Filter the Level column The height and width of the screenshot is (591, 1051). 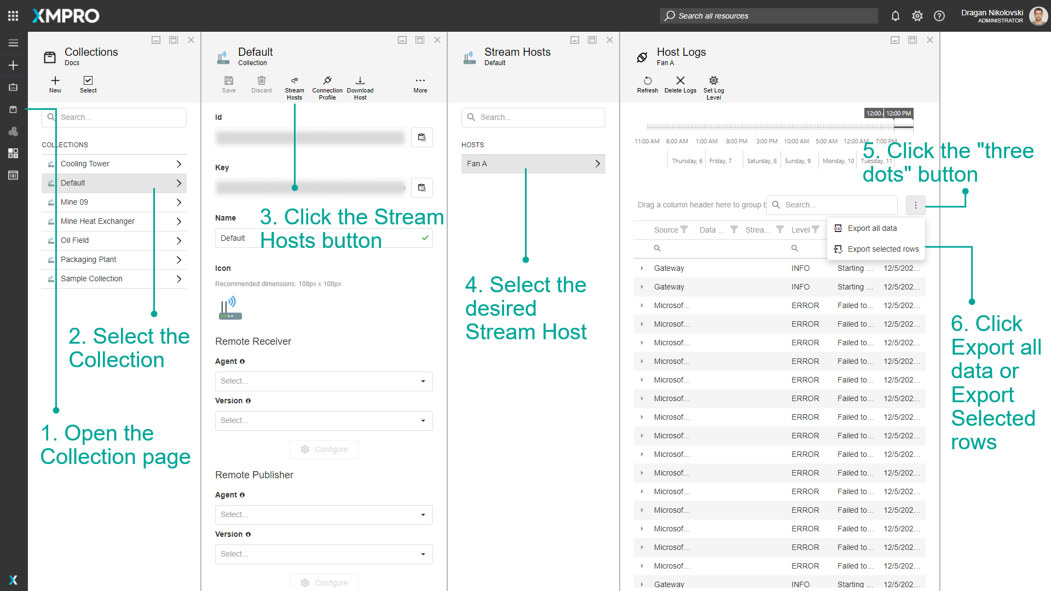pos(816,230)
